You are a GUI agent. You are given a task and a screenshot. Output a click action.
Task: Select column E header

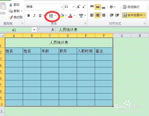click(x=86, y=36)
